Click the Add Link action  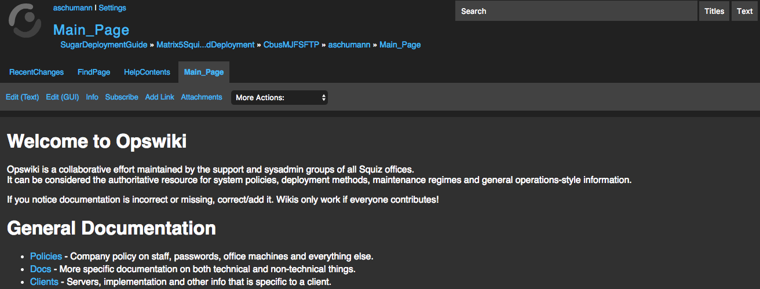(160, 97)
